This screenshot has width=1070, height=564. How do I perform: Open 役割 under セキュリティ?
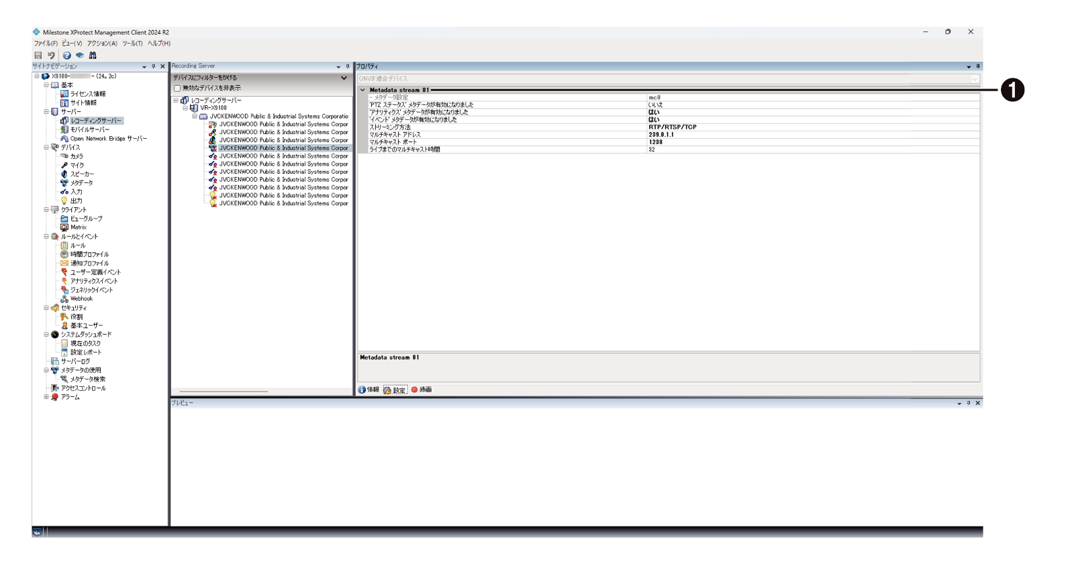pyautogui.click(x=77, y=317)
